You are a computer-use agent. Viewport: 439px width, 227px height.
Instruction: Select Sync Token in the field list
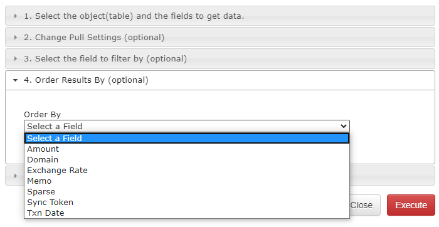coord(187,203)
